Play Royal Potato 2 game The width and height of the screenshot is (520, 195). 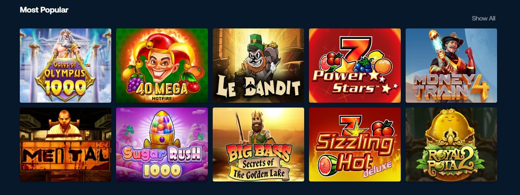(x=451, y=144)
